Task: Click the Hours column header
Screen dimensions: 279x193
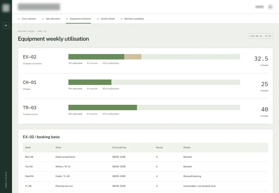Action: [160, 148]
